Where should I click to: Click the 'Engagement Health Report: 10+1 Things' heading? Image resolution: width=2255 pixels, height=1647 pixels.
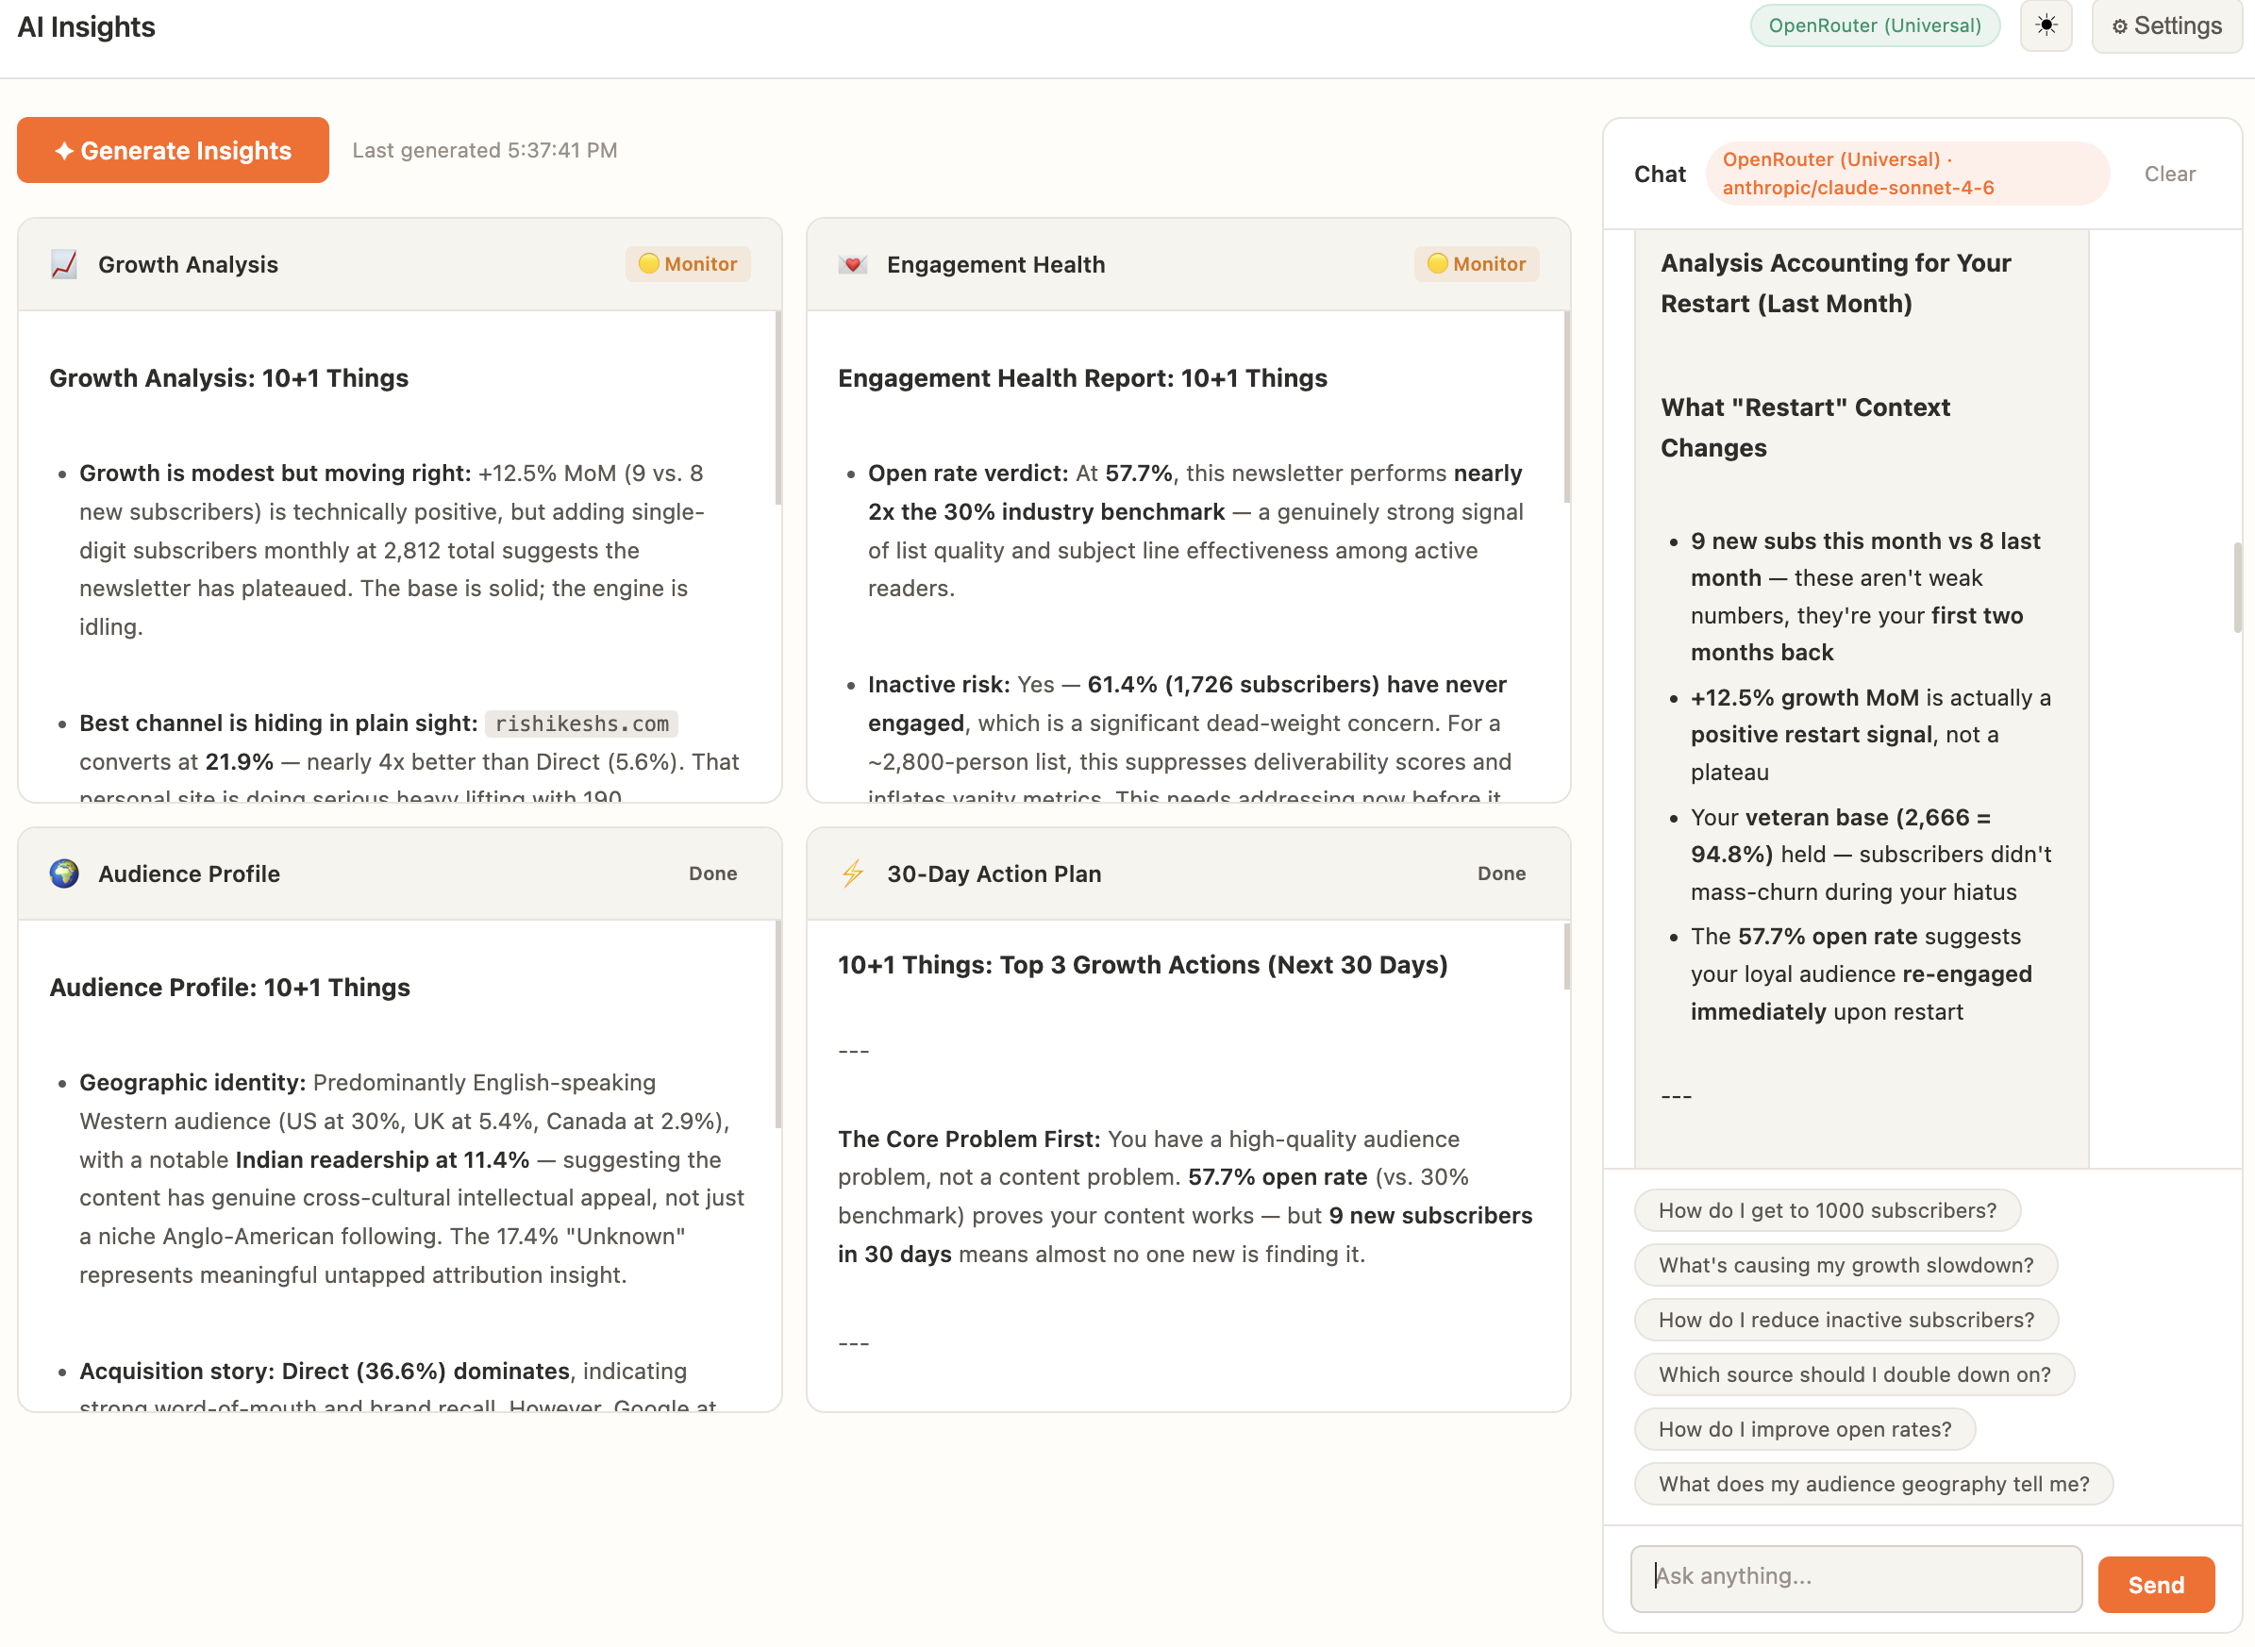coord(1082,378)
